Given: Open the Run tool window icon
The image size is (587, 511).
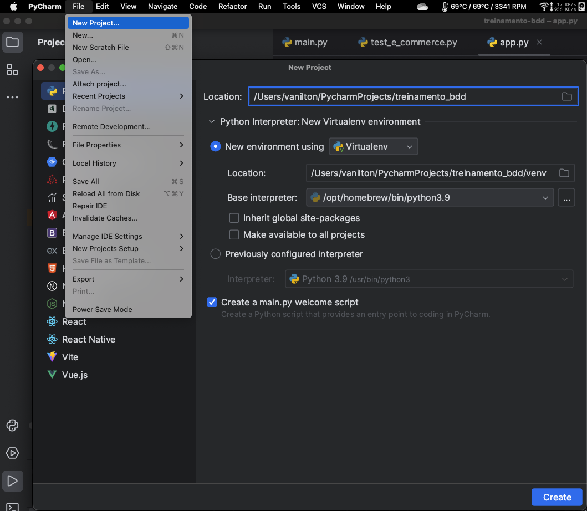Looking at the screenshot, I should click(12, 481).
